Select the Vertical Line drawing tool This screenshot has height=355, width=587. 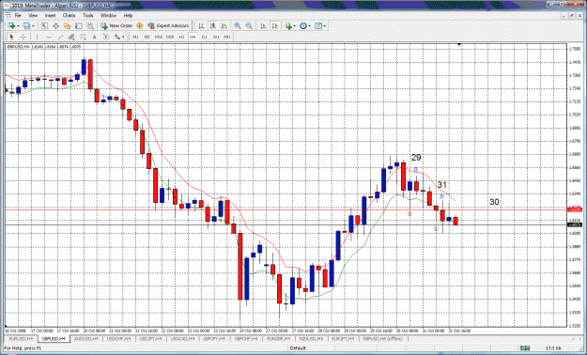pyautogui.click(x=37, y=37)
